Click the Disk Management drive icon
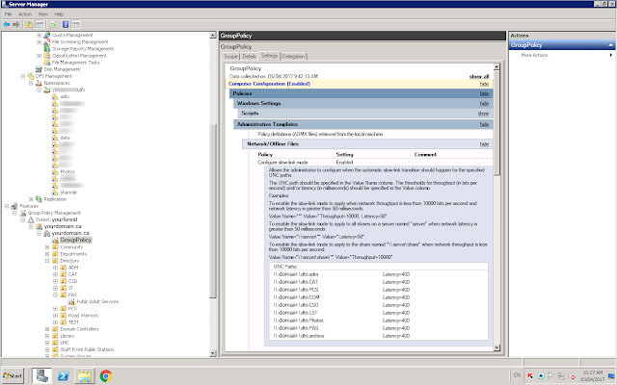This screenshot has height=385, width=617. click(x=39, y=69)
